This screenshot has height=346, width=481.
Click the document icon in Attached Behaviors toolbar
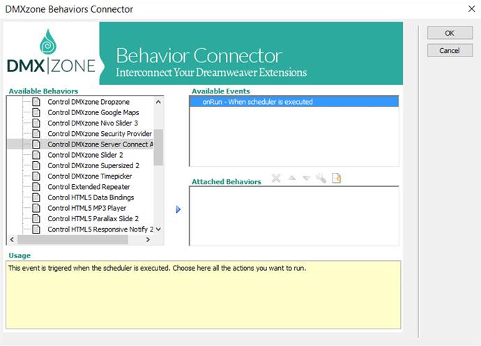pyautogui.click(x=337, y=178)
